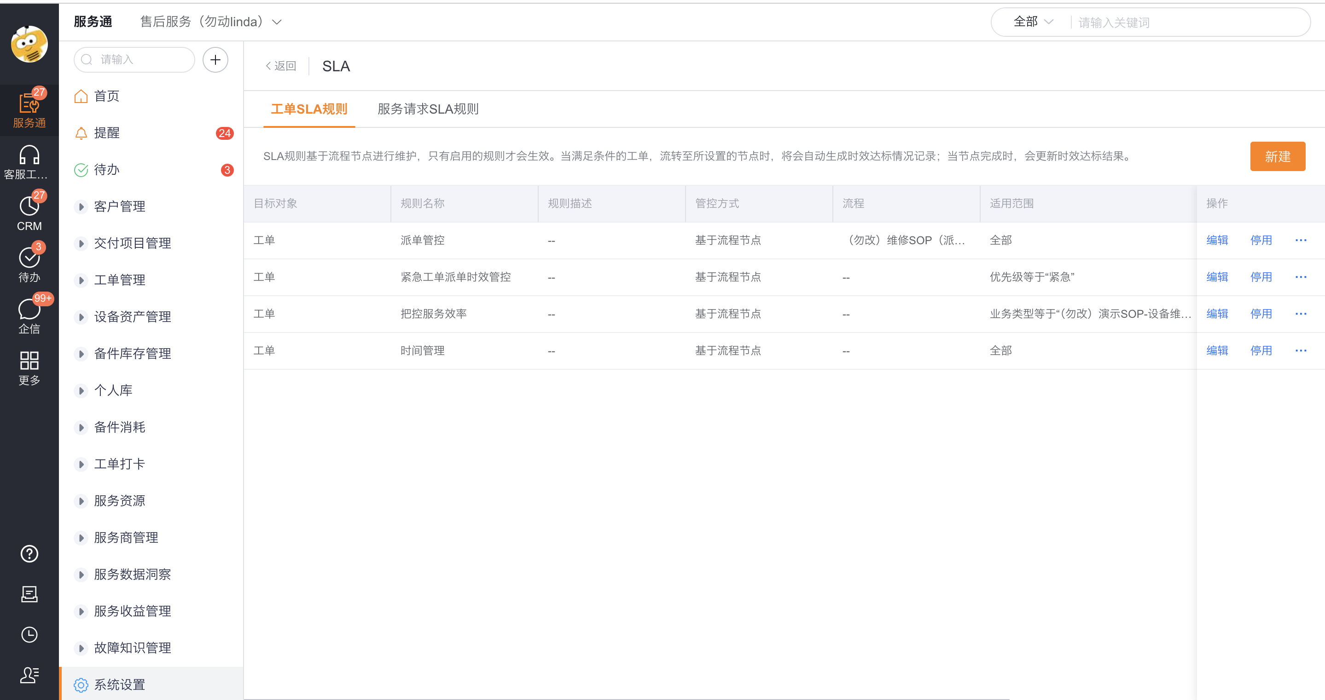The image size is (1325, 700).
Task: Open 售后服务（勿动linda）app dropdown
Action: tap(211, 22)
